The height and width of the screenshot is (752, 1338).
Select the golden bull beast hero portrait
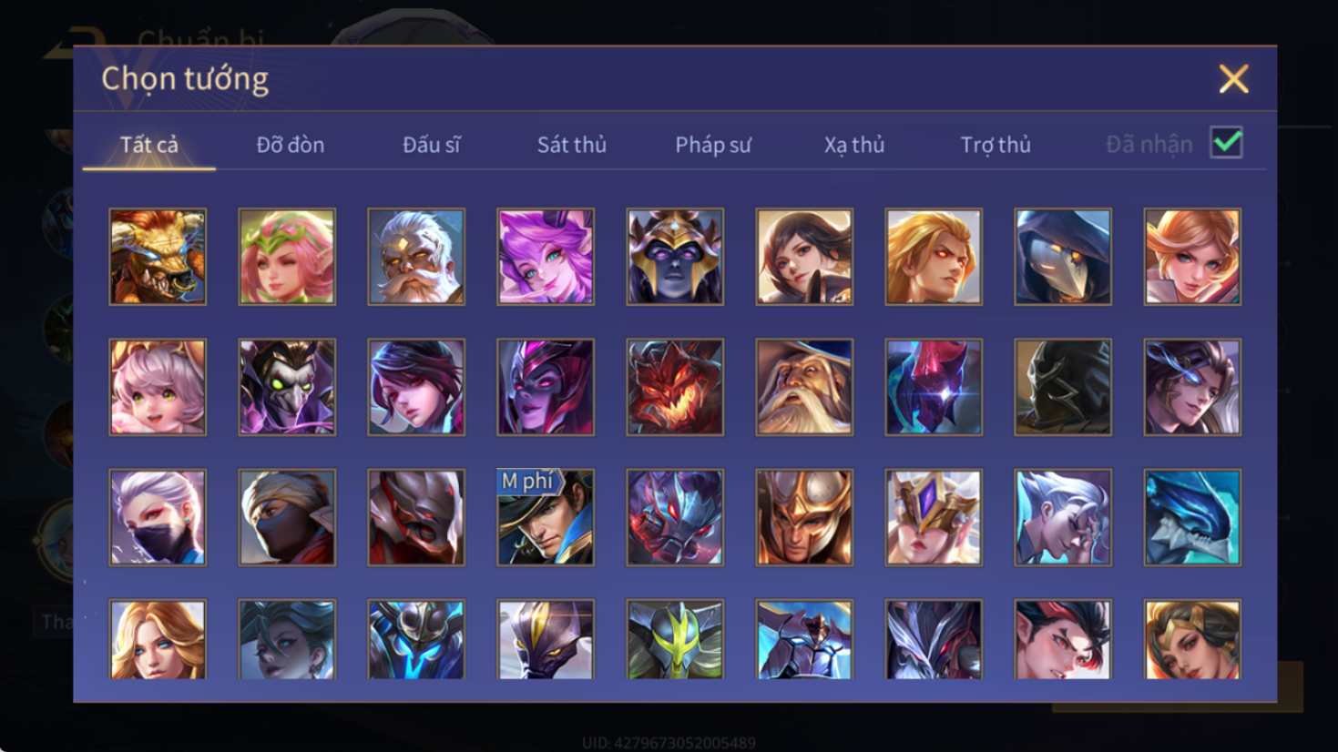(x=158, y=257)
